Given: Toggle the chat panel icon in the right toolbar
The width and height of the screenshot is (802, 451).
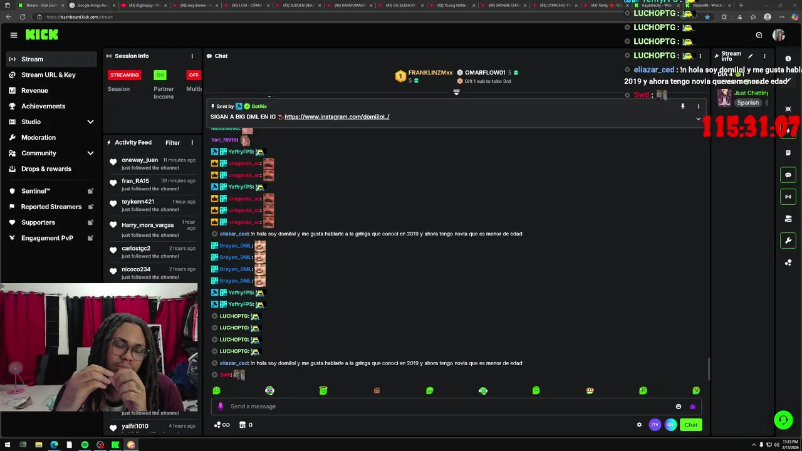Looking at the screenshot, I should point(788,175).
